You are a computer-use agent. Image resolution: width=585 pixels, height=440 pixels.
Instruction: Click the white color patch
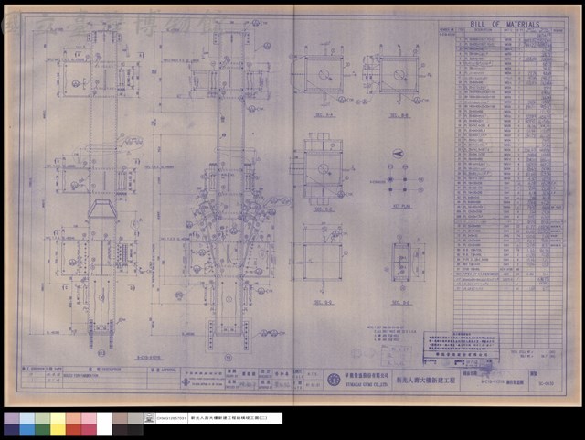coord(104,424)
